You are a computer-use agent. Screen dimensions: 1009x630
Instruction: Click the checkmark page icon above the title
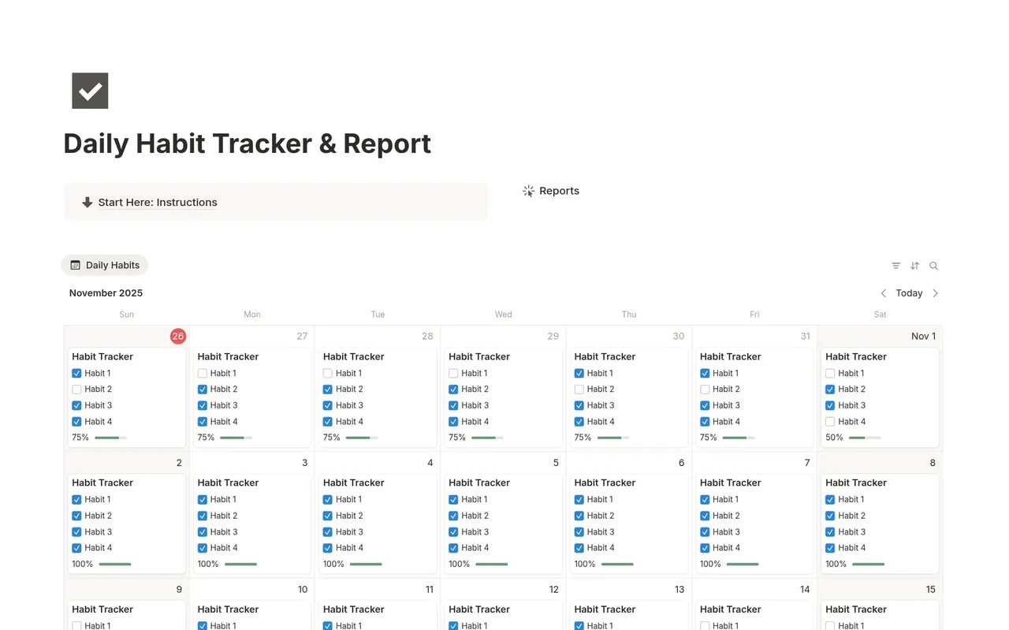(90, 91)
